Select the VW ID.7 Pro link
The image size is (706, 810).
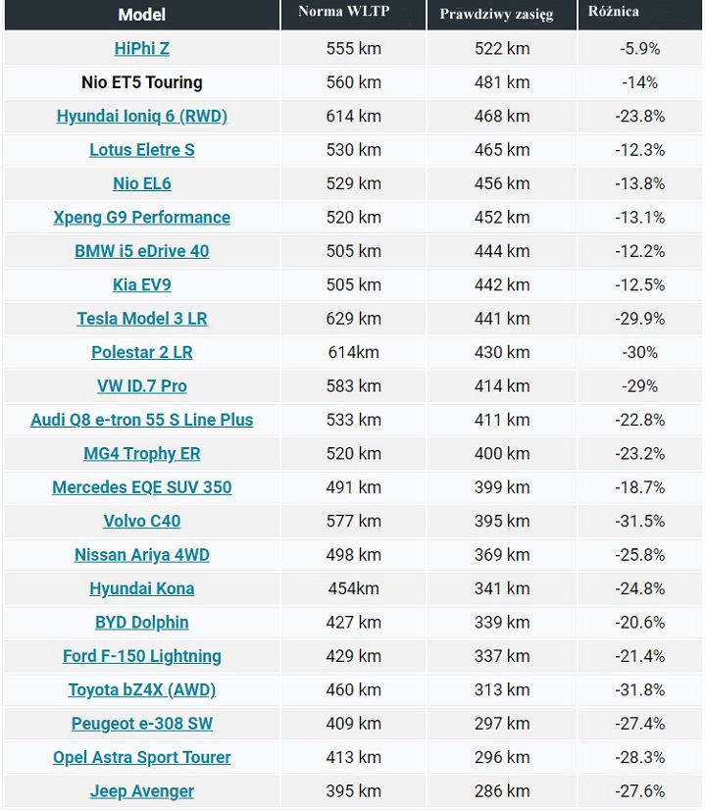[141, 386]
